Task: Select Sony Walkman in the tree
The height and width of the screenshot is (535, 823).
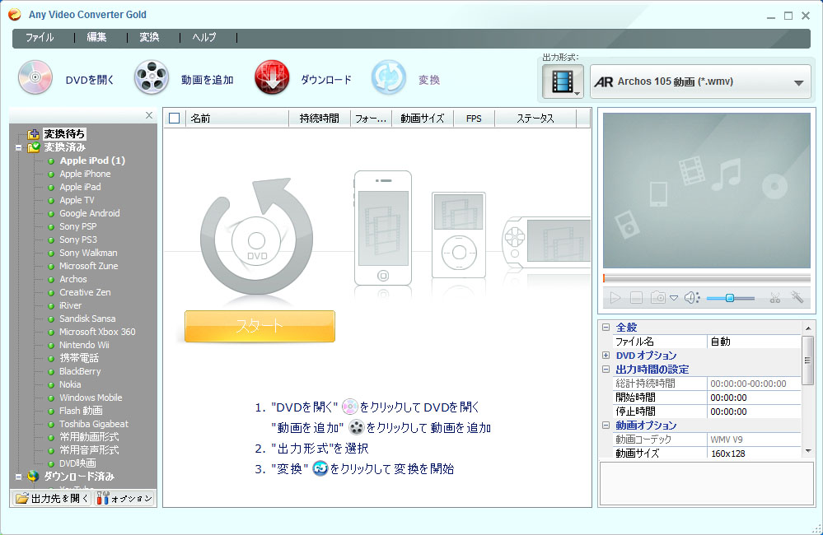Action: tap(88, 253)
